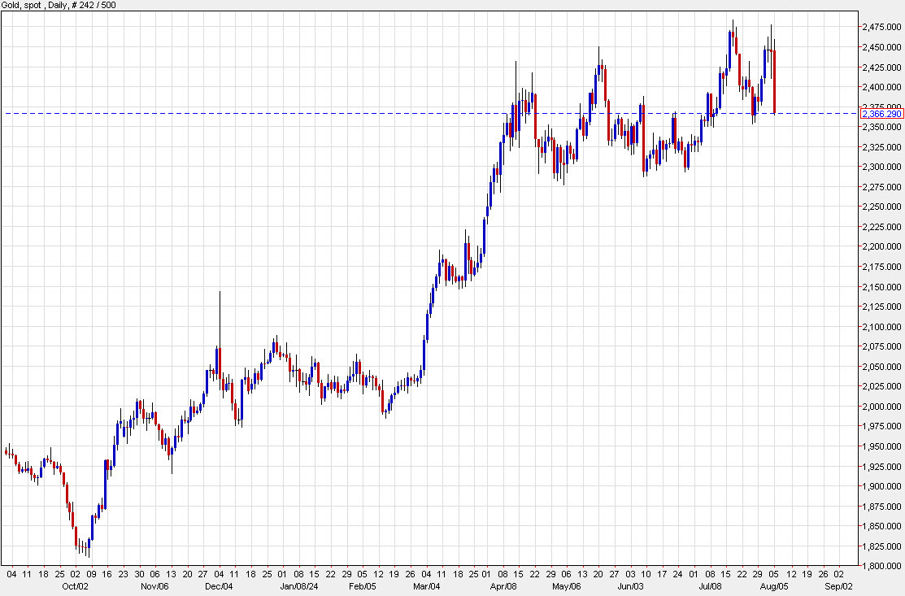The width and height of the screenshot is (905, 596).
Task: Click the 1,975.000 price axis label
Action: coord(881,426)
